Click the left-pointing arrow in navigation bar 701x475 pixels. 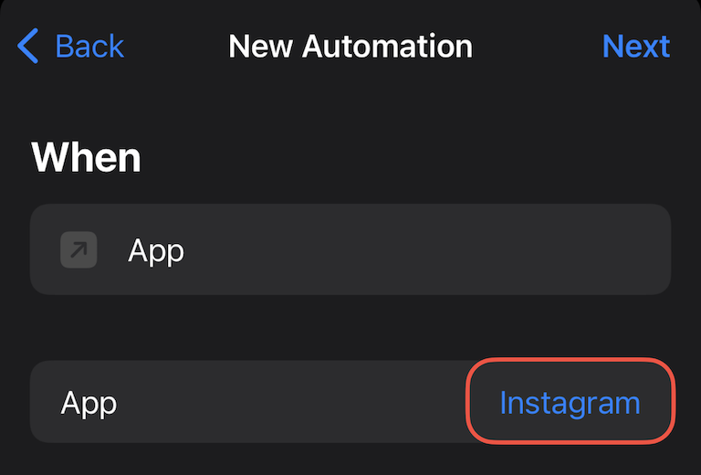[x=28, y=46]
